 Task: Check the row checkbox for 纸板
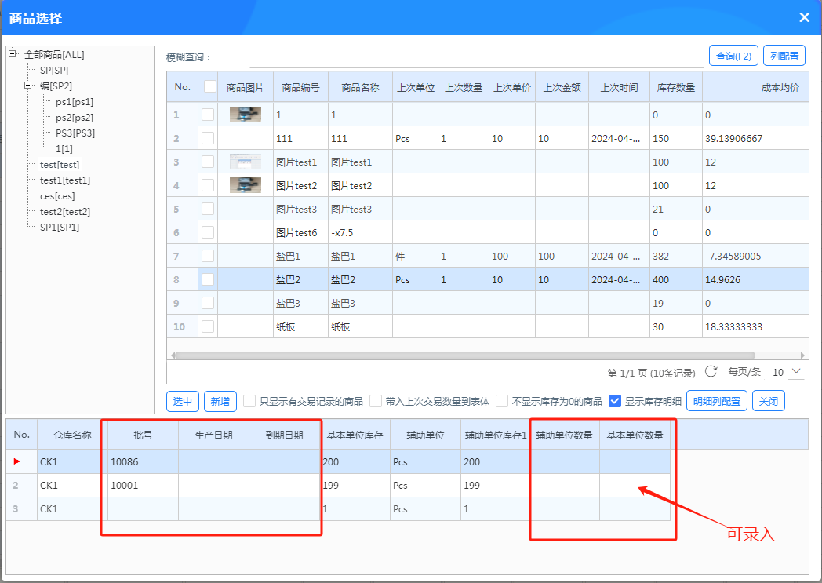pyautogui.click(x=208, y=326)
